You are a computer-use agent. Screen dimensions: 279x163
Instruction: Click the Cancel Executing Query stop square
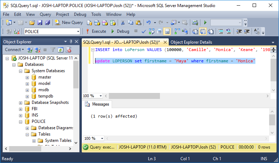136,31
